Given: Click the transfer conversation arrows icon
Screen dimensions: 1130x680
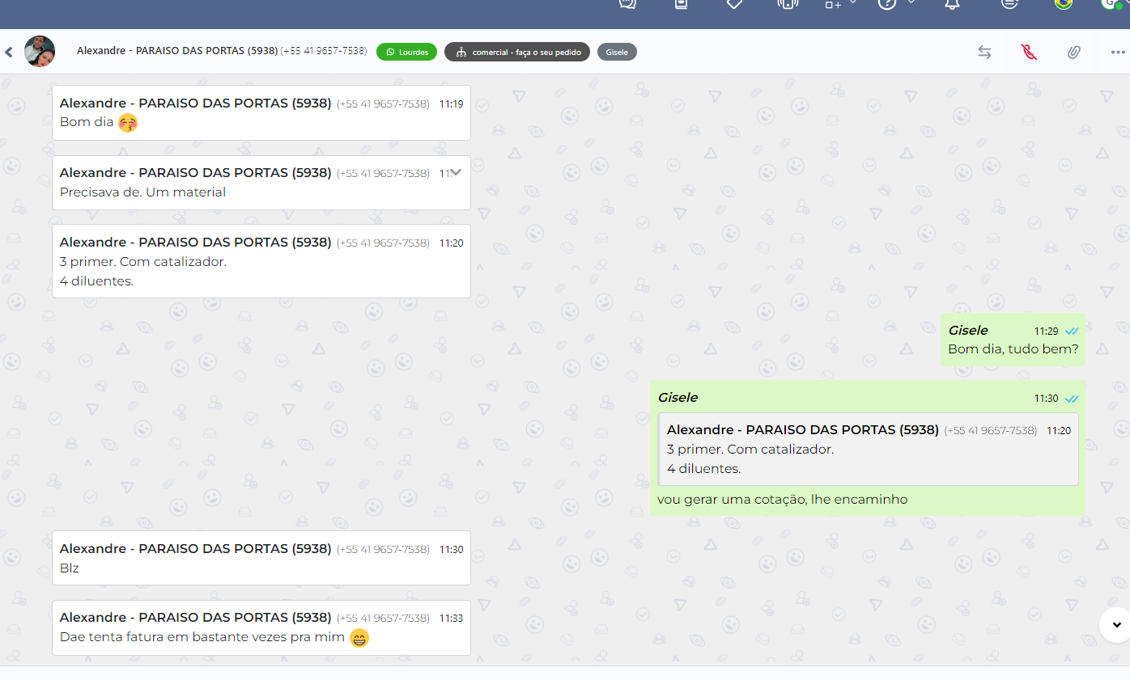Looking at the screenshot, I should coord(984,52).
